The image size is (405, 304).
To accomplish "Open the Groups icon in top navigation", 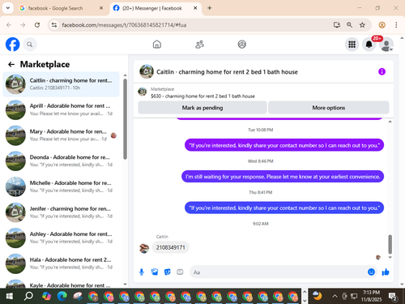I will pyautogui.click(x=241, y=45).
